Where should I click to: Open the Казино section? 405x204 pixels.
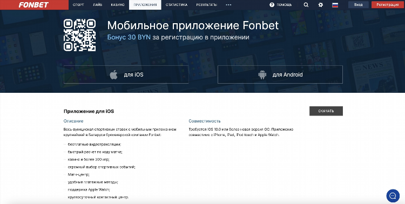[118, 5]
